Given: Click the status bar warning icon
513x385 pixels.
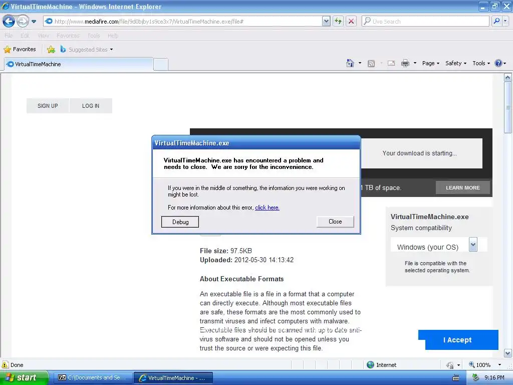Looking at the screenshot, I should (5, 365).
